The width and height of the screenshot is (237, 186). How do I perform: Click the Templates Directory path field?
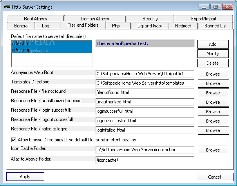pos(145,83)
